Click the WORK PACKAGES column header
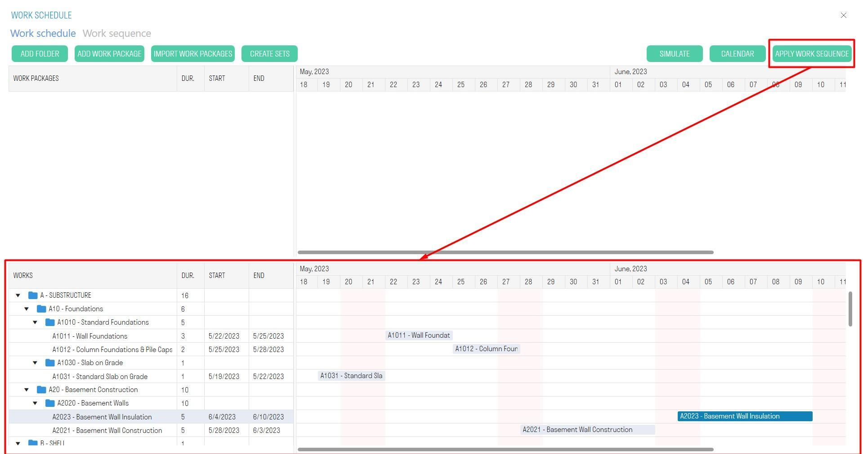 [x=93, y=79]
